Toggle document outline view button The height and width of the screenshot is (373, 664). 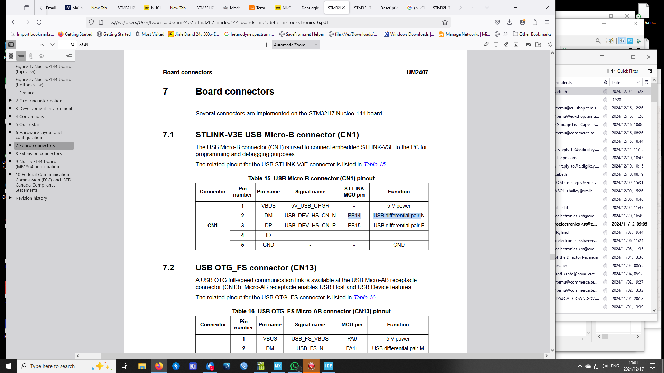click(x=21, y=56)
